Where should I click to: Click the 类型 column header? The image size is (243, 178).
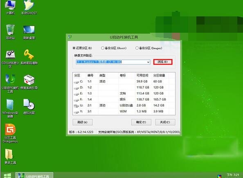(102, 76)
